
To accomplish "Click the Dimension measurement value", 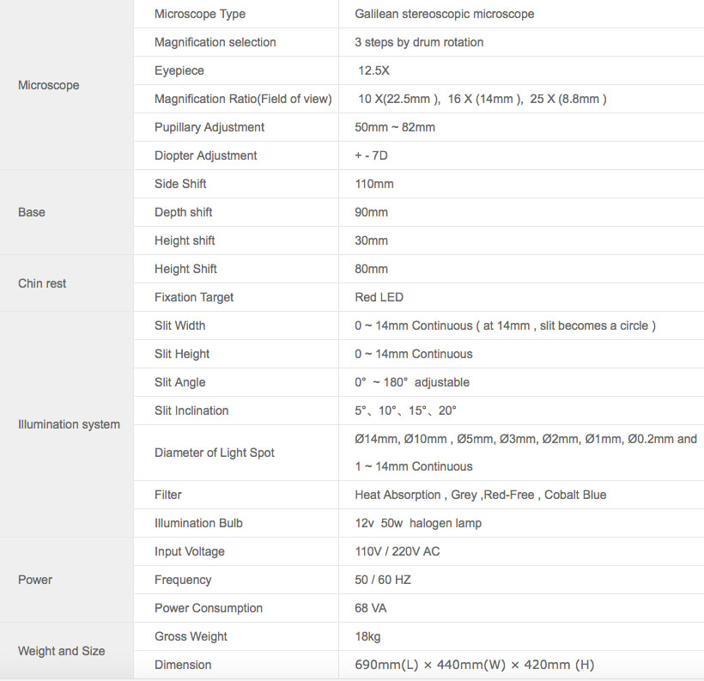I will pyautogui.click(x=474, y=665).
